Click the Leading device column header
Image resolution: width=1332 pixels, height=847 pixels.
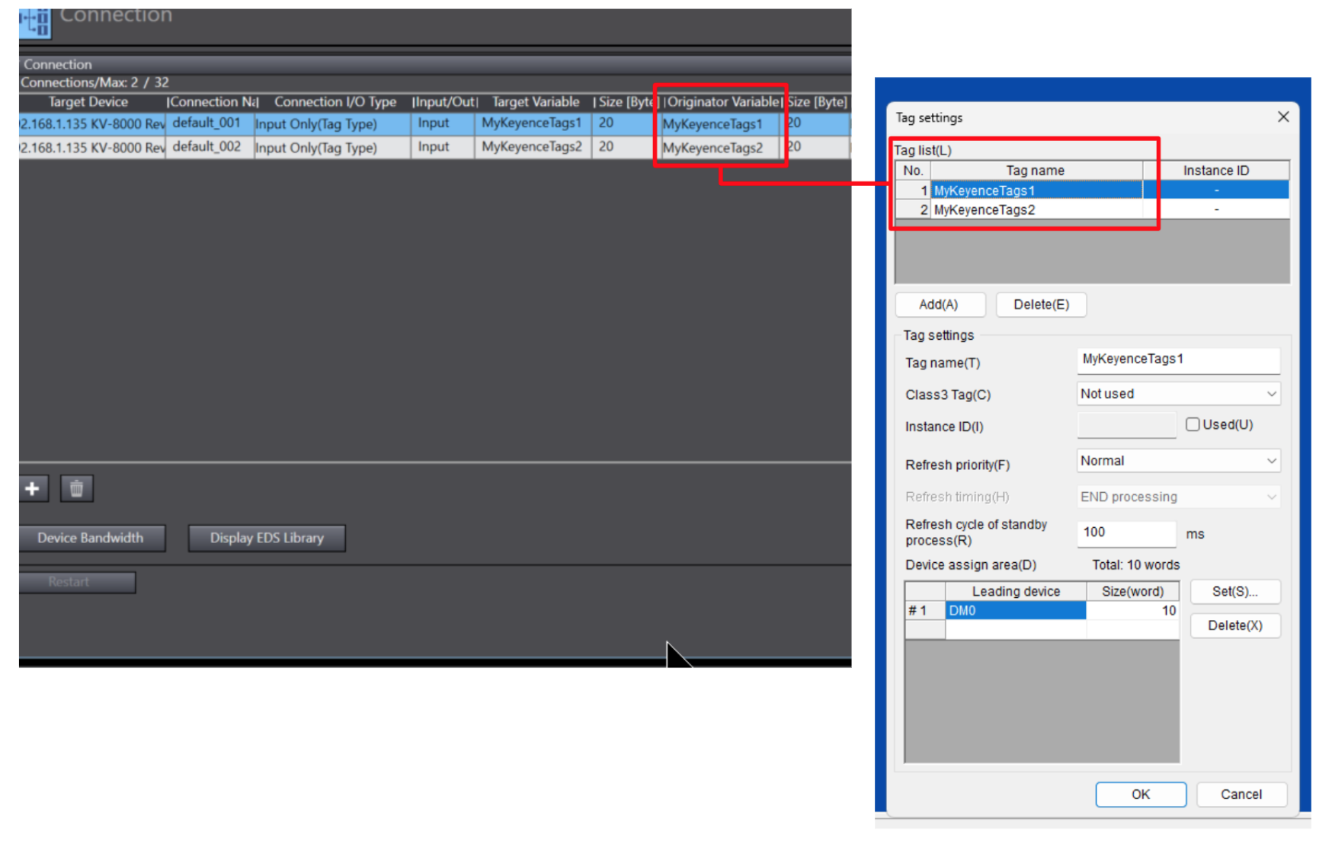[x=1015, y=591]
